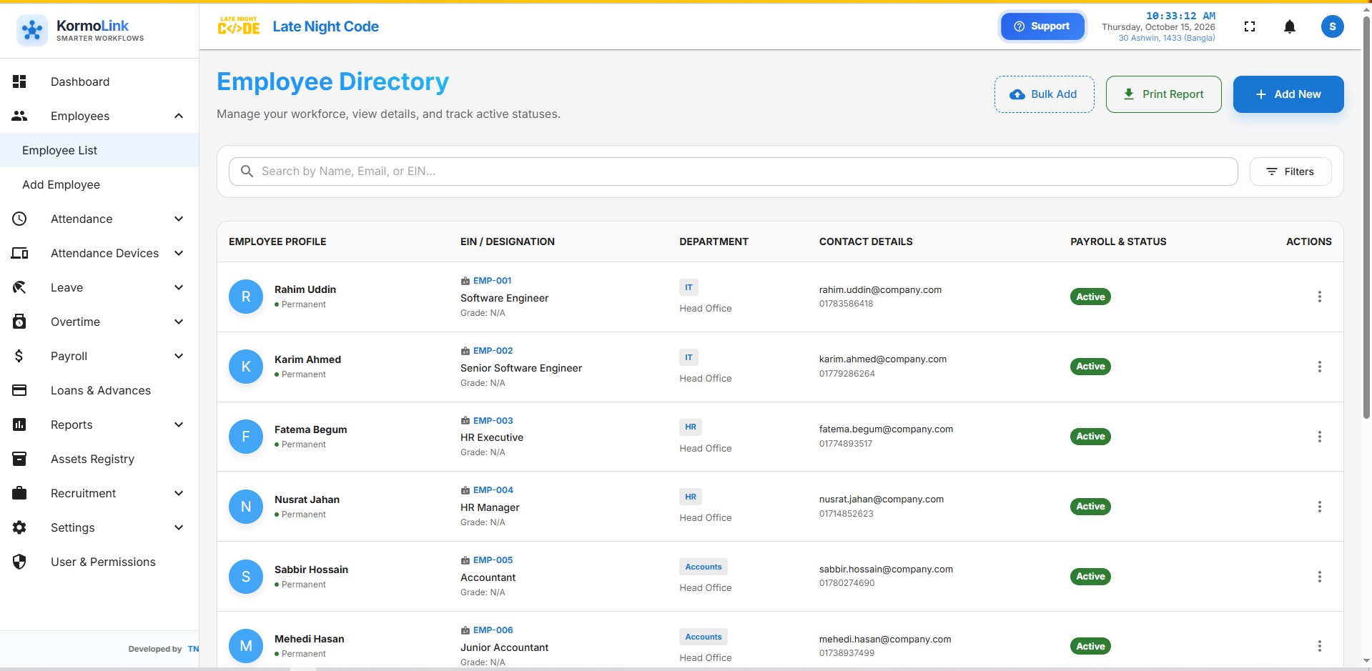The width and height of the screenshot is (1372, 671).
Task: Expand the Attendance Devices menu
Action: (179, 253)
